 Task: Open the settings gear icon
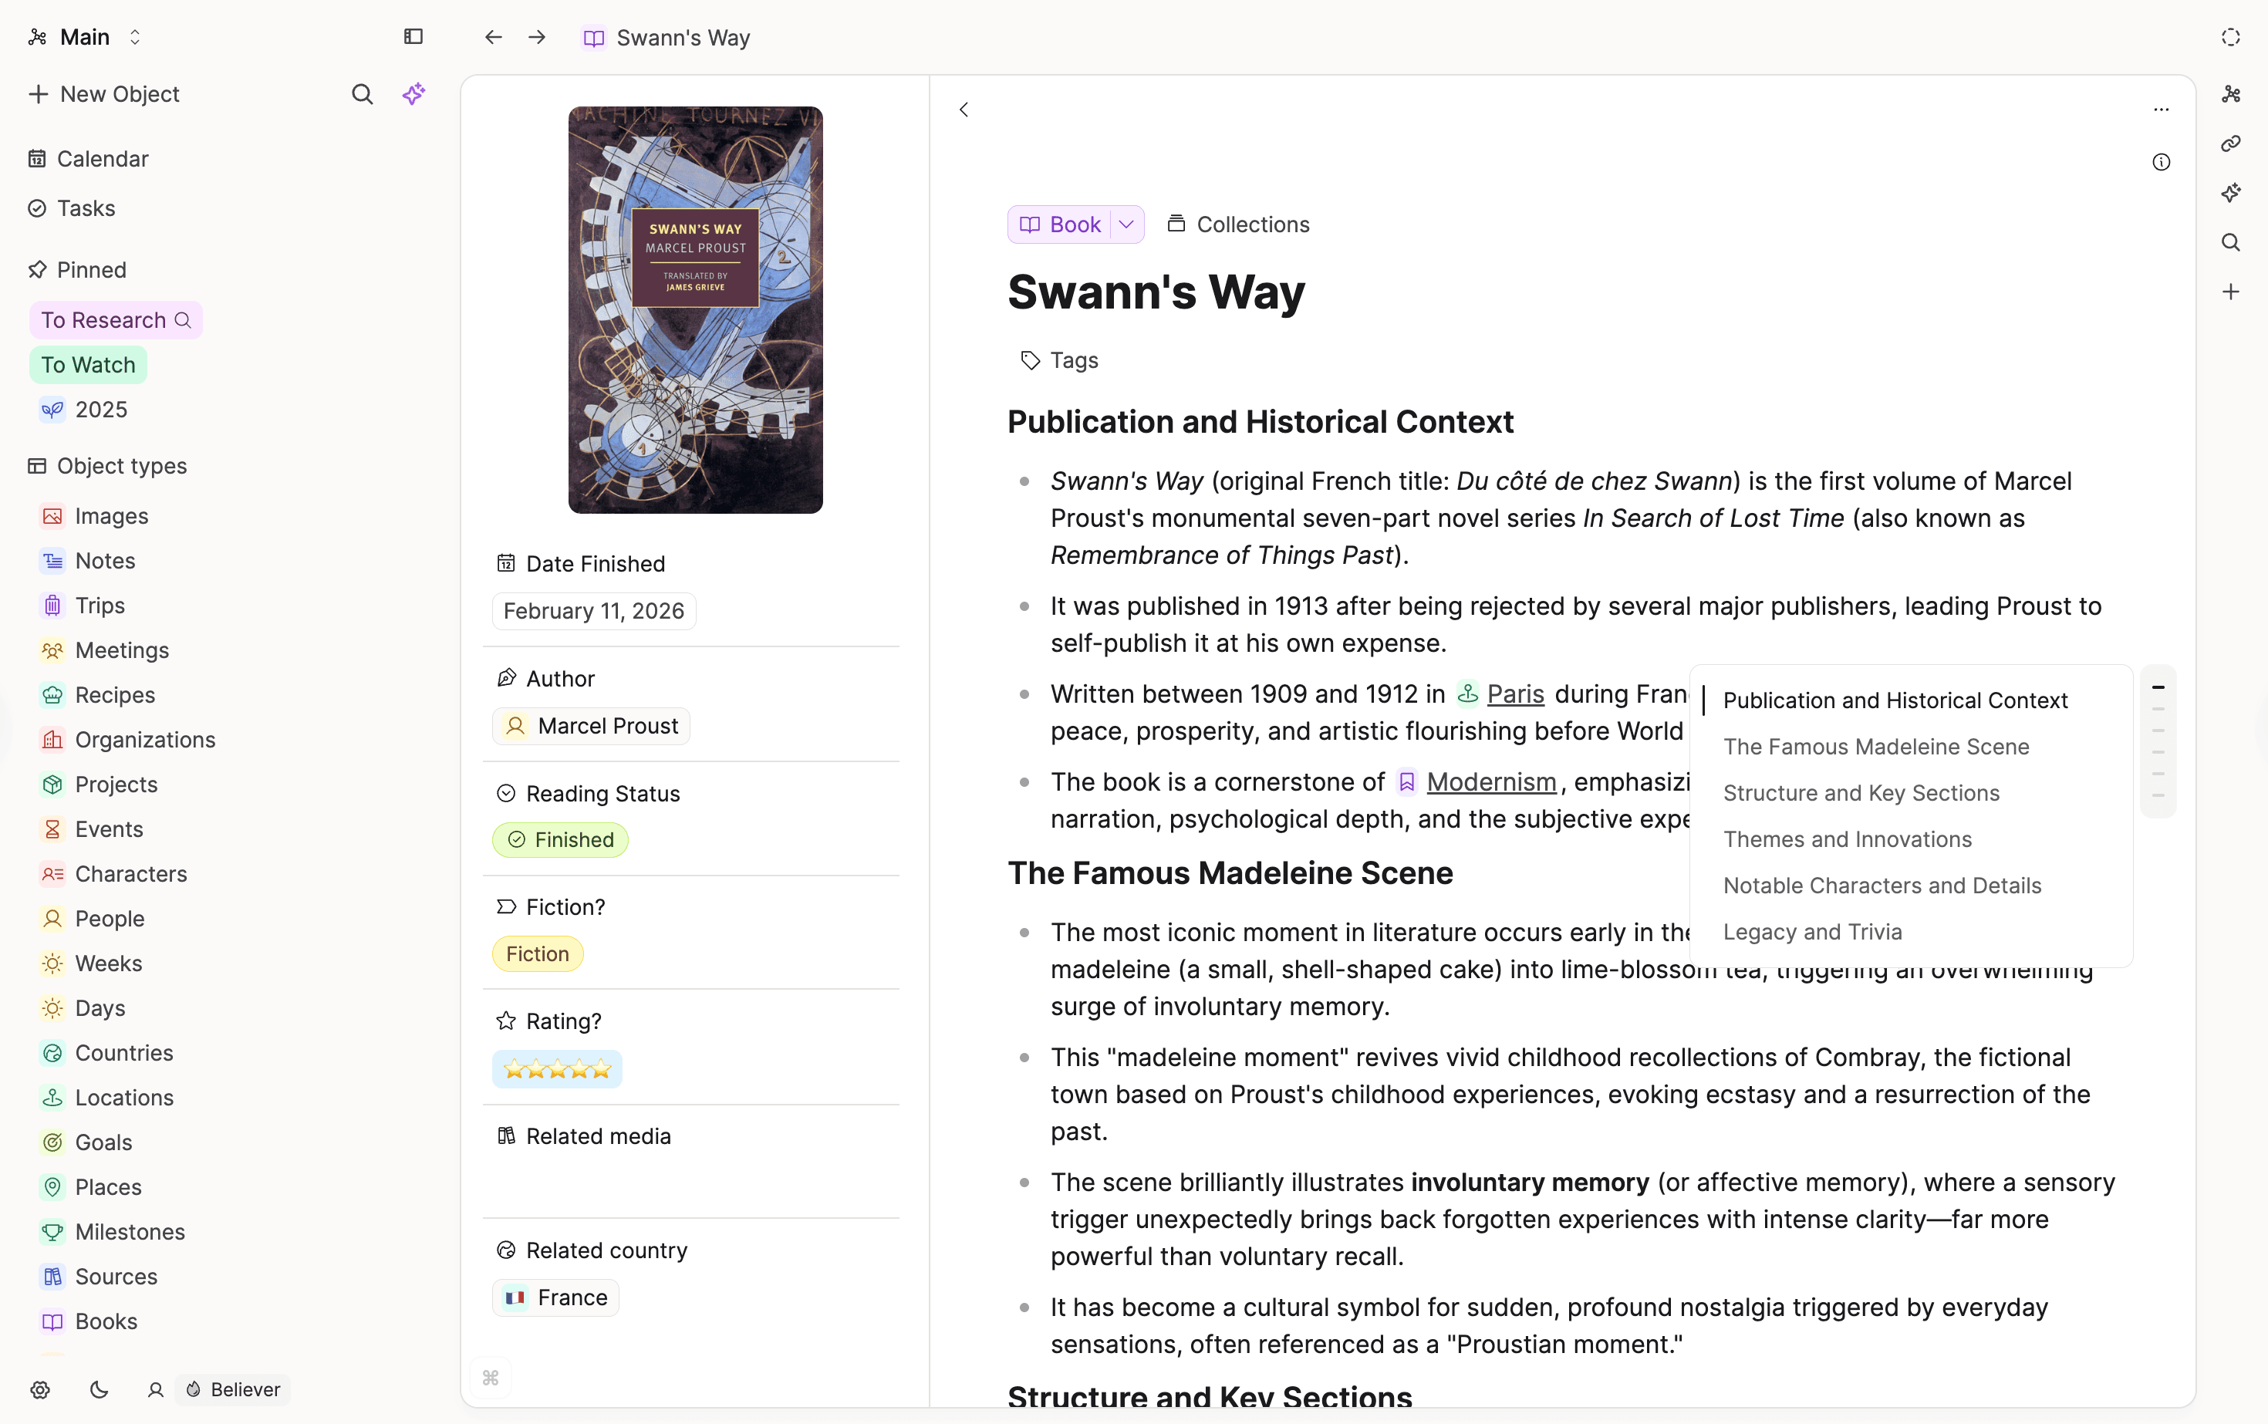point(39,1389)
